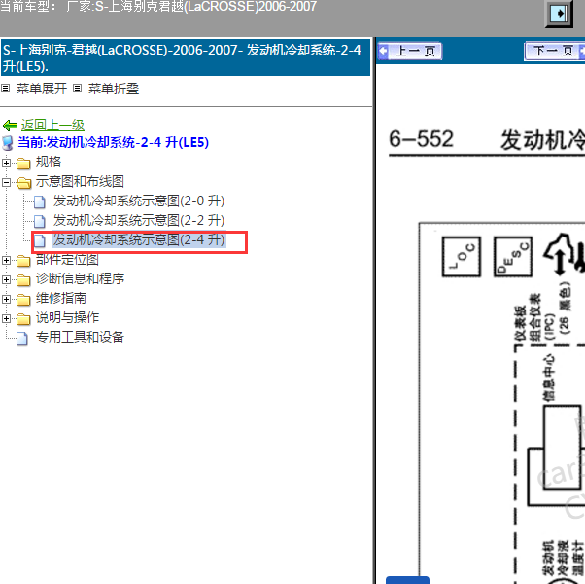Select the 部件定位图 tree item

67,259
